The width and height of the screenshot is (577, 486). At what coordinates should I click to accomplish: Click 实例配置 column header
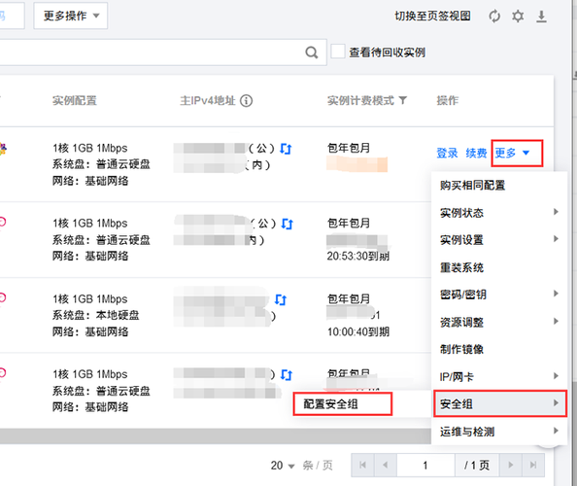pos(75,100)
